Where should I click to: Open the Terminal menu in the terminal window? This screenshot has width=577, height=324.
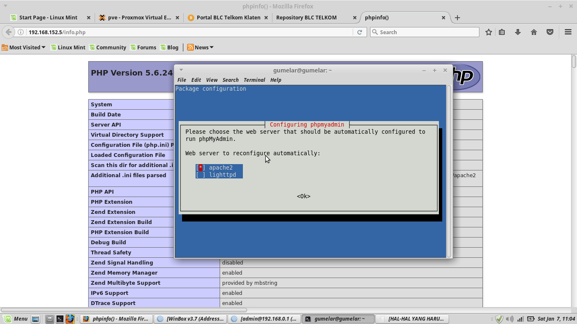click(x=254, y=80)
